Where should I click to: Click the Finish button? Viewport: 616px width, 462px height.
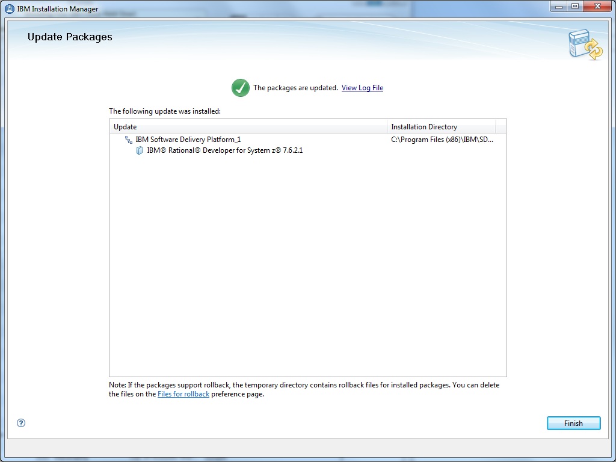(x=573, y=423)
